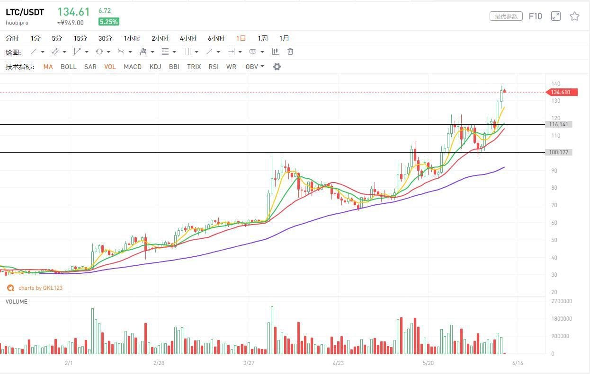Select the trend line drawing tool

pos(33,52)
